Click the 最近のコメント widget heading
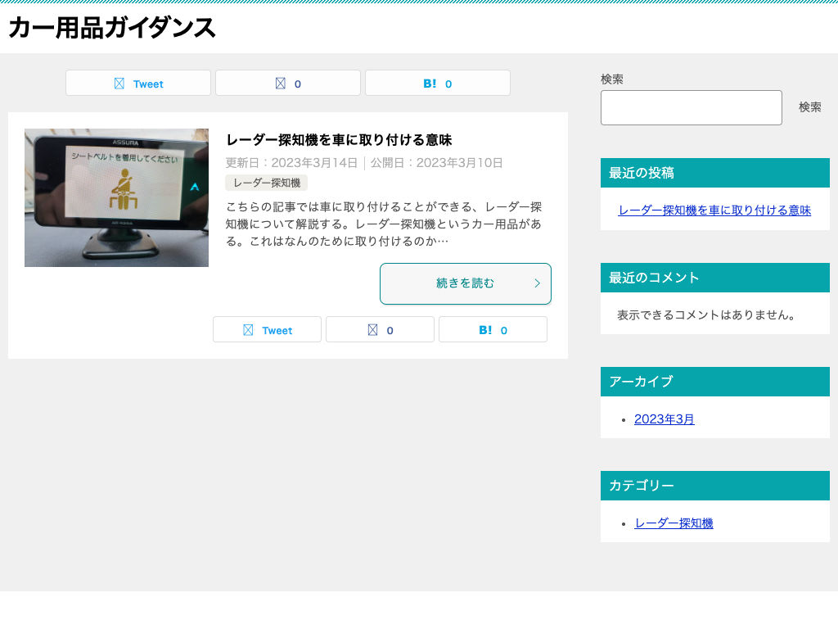 654,278
